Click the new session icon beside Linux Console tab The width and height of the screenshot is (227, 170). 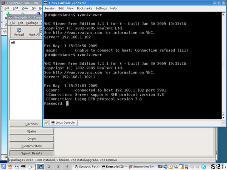(46, 123)
